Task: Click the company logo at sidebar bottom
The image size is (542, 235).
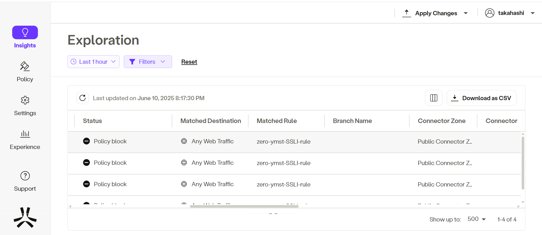Action: (25, 217)
